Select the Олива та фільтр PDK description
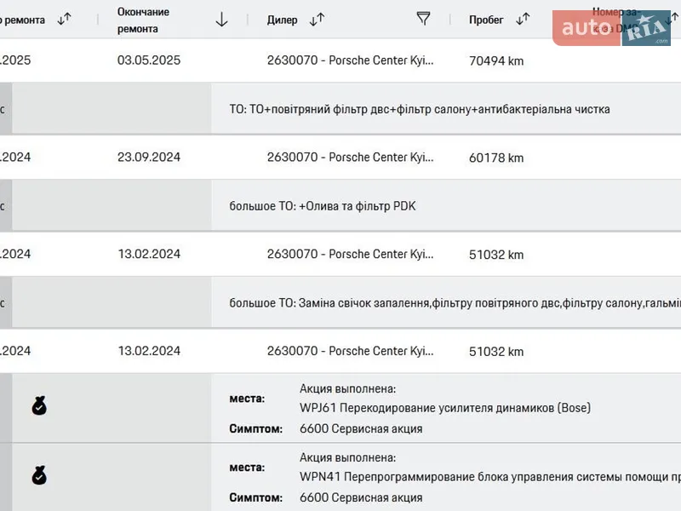Screen dimensions: 681x511 coord(323,206)
